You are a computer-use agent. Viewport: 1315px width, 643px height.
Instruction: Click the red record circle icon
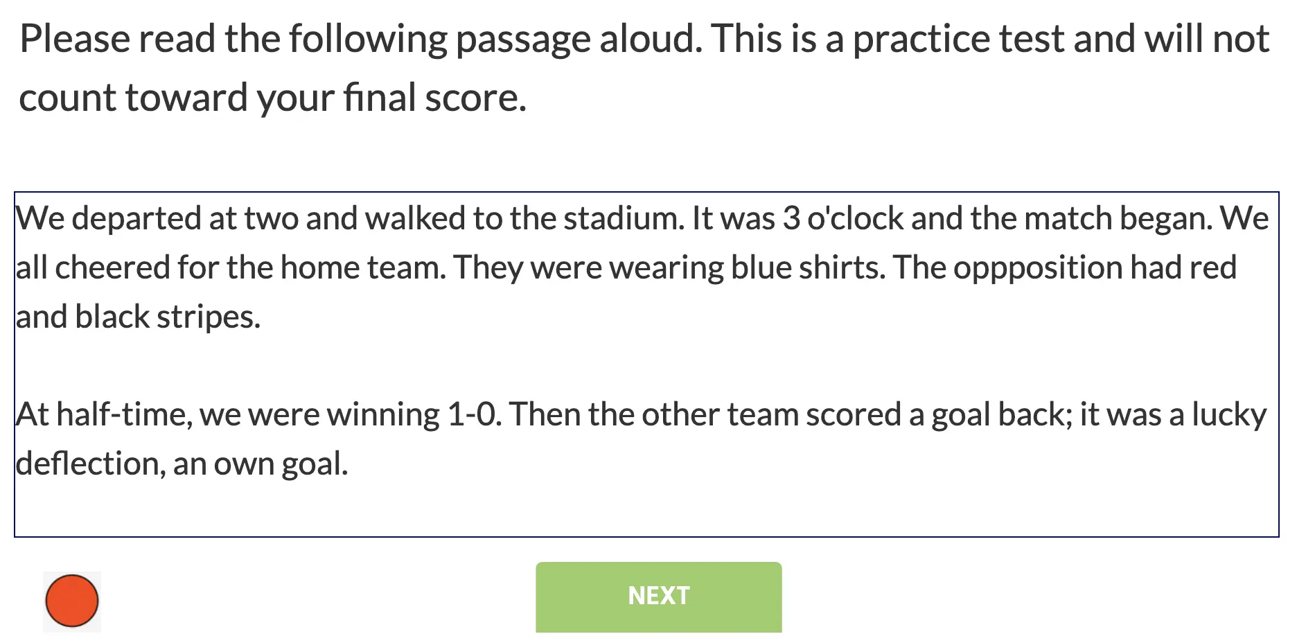click(72, 601)
